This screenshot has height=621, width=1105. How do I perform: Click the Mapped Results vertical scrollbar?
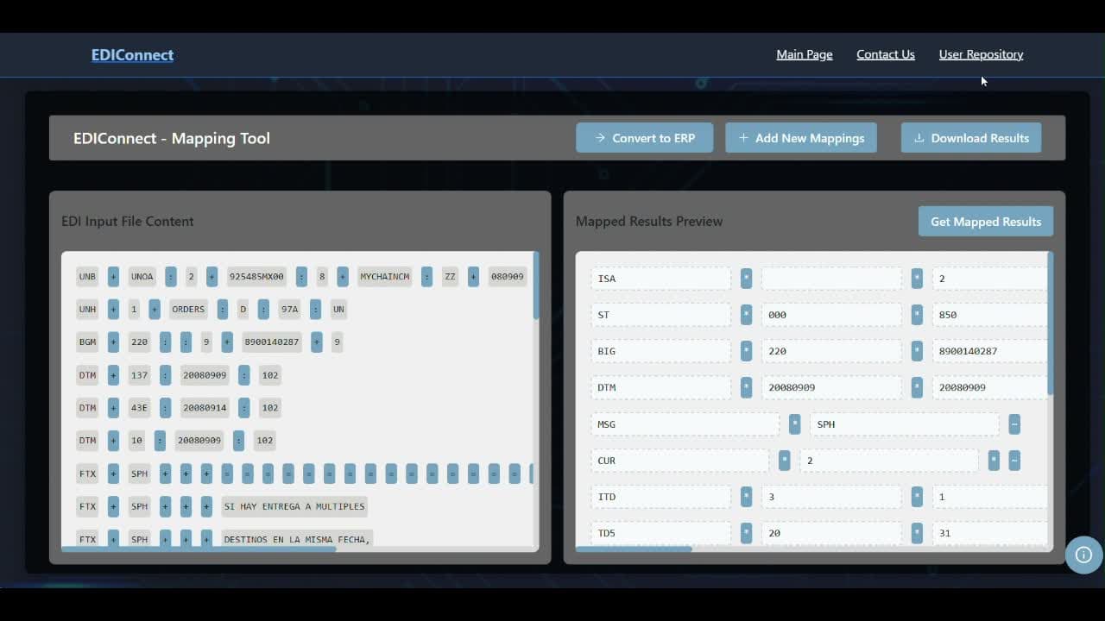[x=1050, y=324]
